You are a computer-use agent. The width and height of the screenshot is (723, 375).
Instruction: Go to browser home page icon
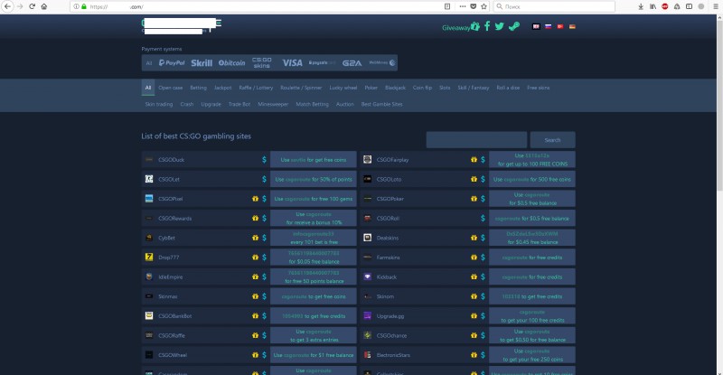pyautogui.click(x=43, y=6)
